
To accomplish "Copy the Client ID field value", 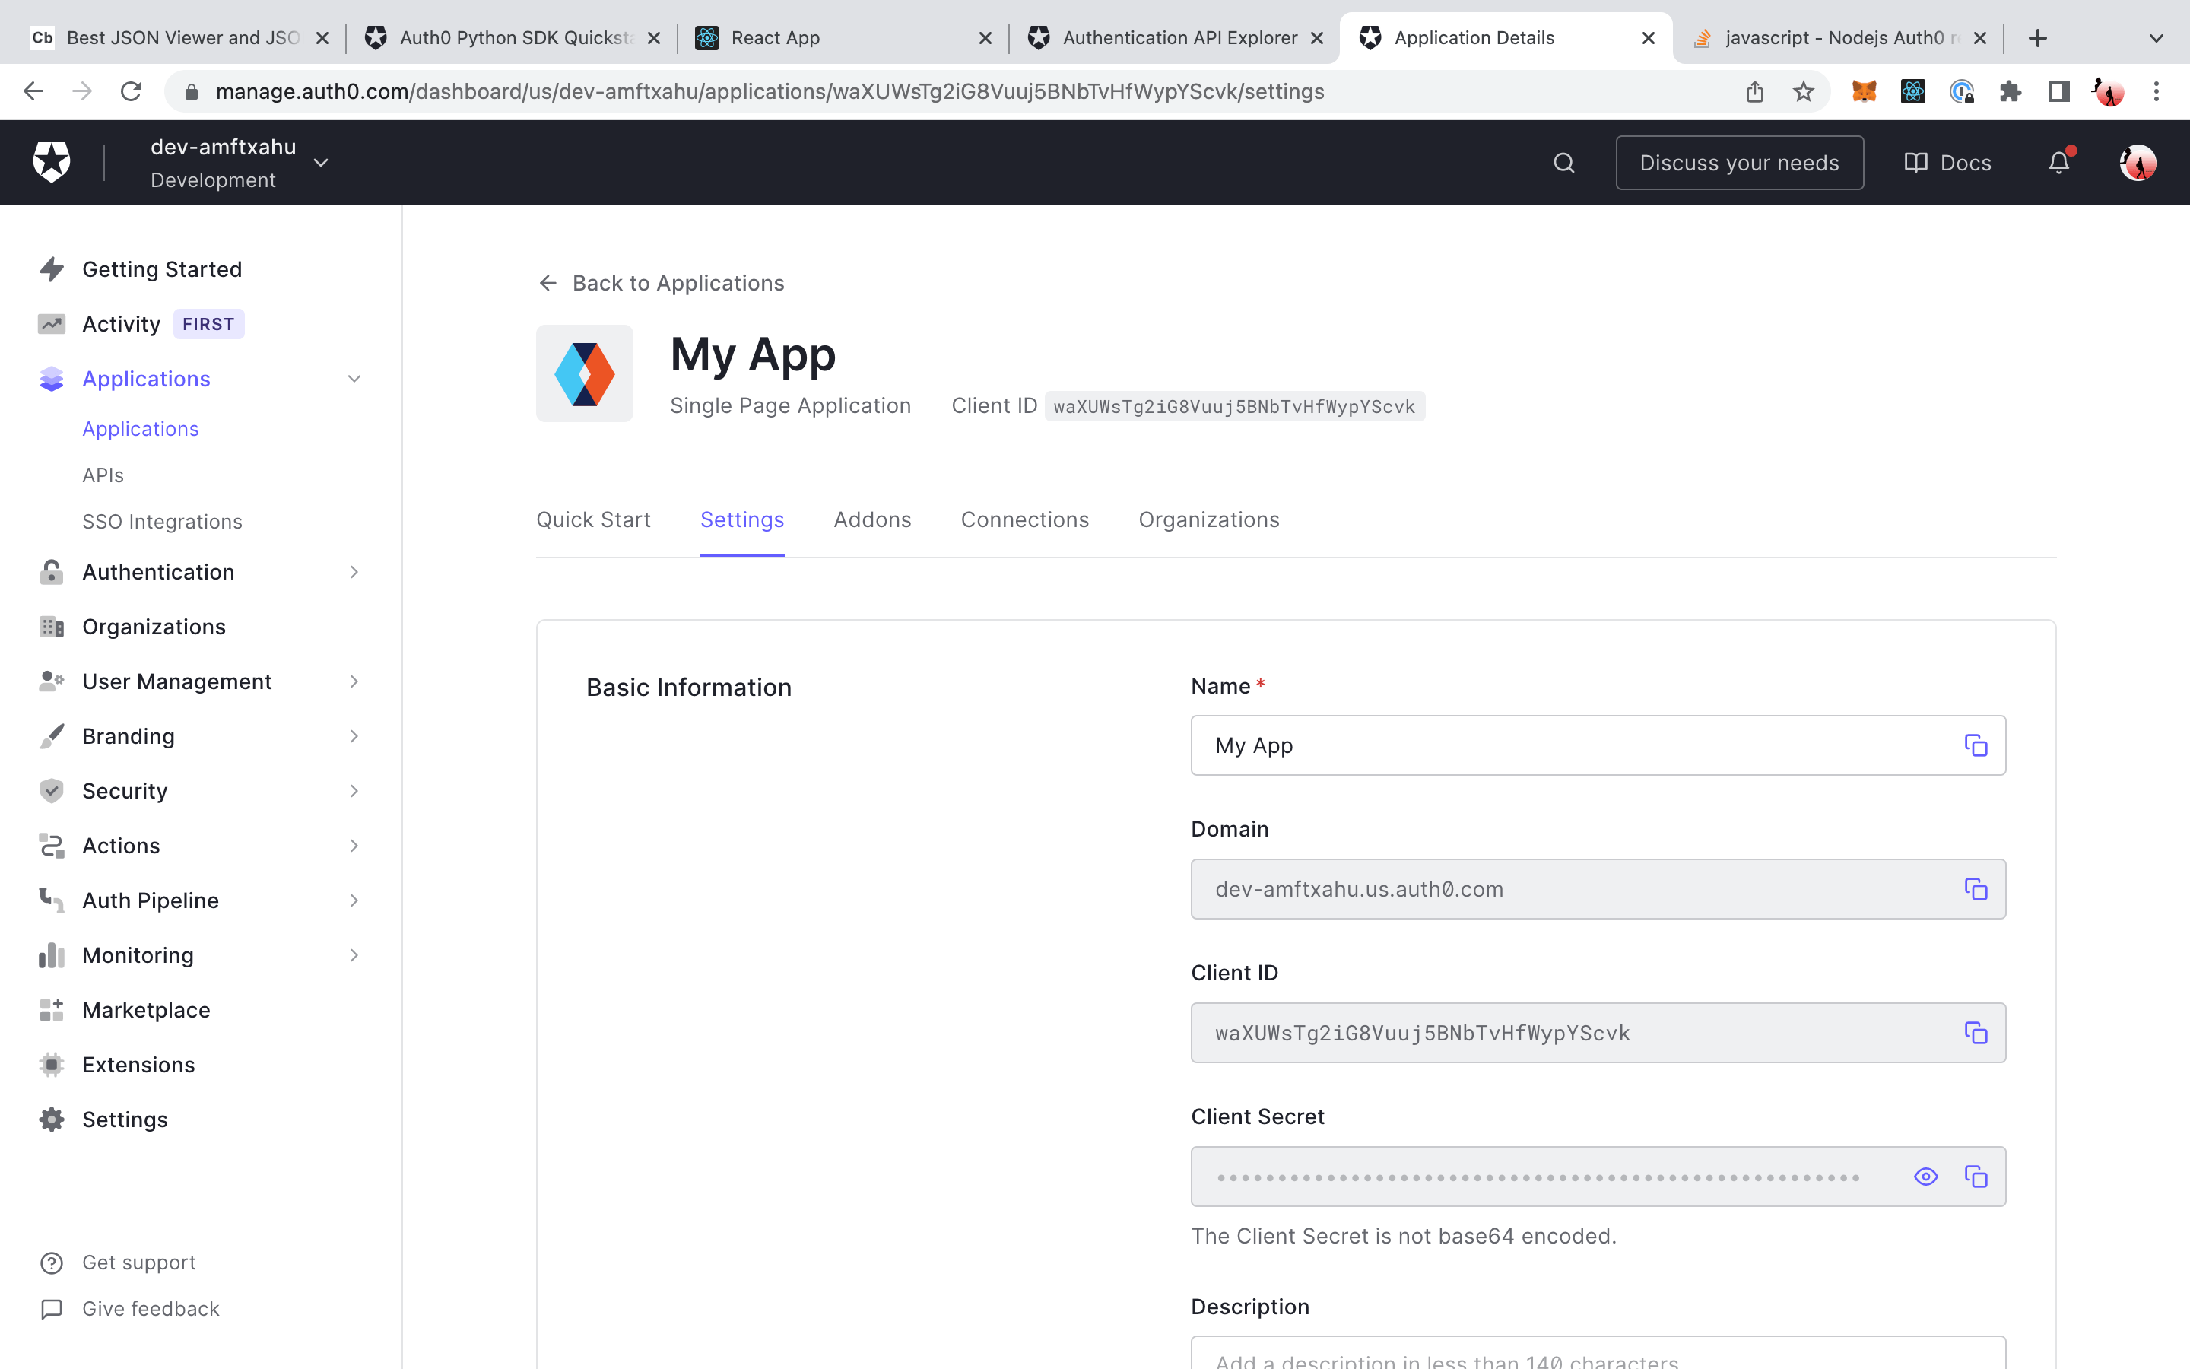I will [x=1976, y=1032].
